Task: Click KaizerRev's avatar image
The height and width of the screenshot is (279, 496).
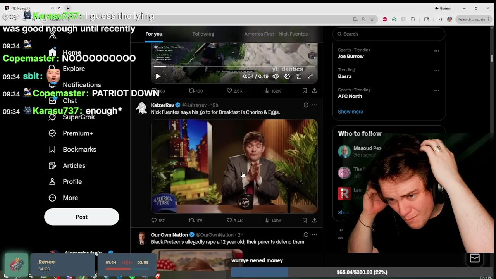Action: tap(142, 108)
